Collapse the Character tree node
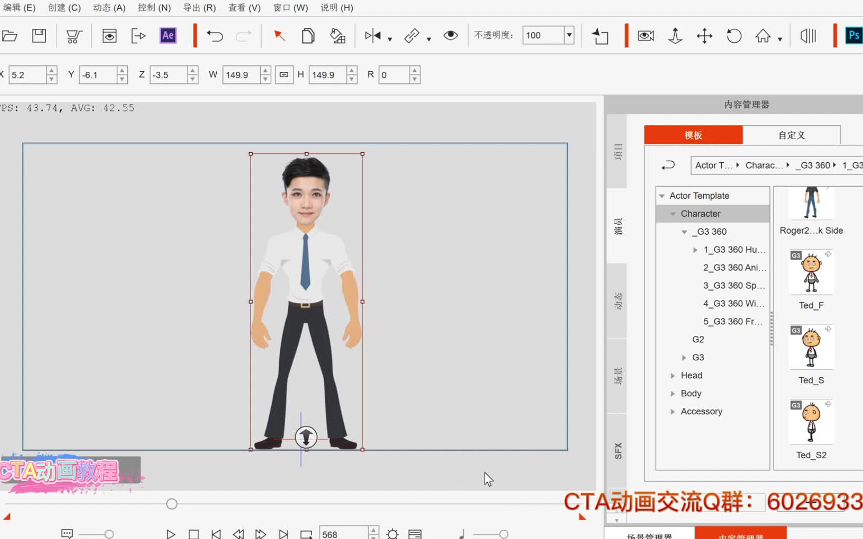Image resolution: width=863 pixels, height=539 pixels. click(673, 214)
